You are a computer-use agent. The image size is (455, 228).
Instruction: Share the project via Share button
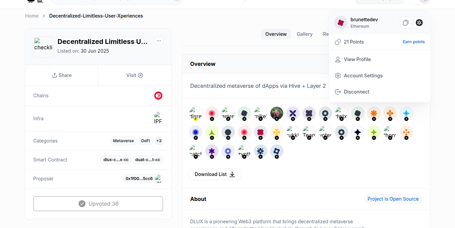tap(62, 75)
